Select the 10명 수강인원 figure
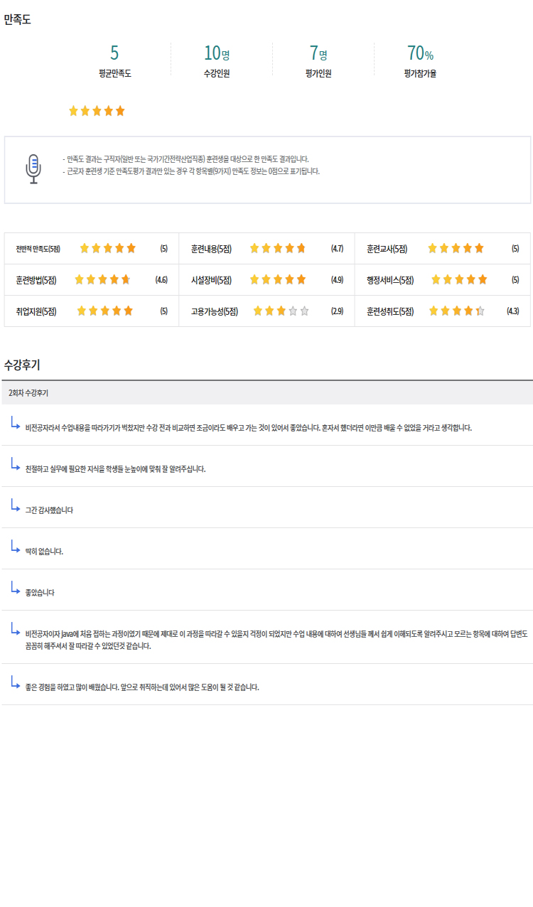 pos(216,53)
